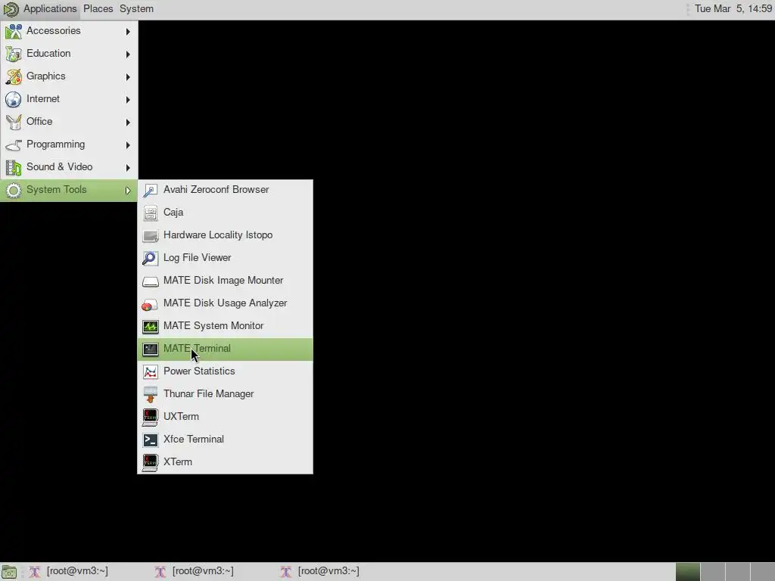Click the UXTerm icon
775x581 pixels.
(151, 418)
